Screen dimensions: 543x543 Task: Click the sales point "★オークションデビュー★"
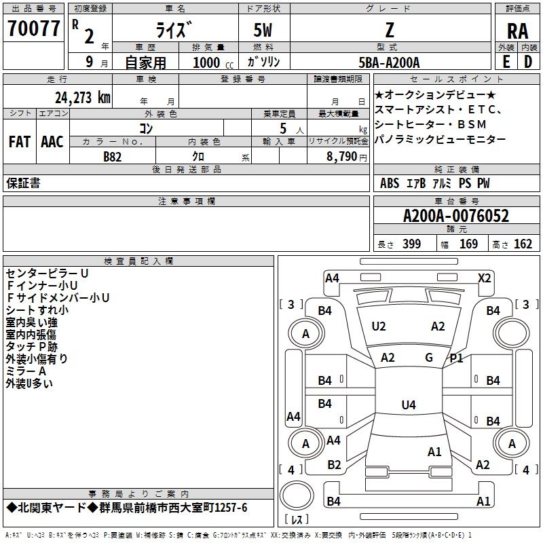pyautogui.click(x=435, y=94)
